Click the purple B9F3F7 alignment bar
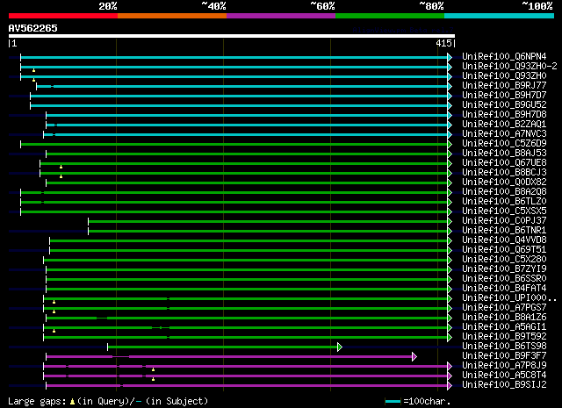This screenshot has width=562, height=408. (x=229, y=356)
